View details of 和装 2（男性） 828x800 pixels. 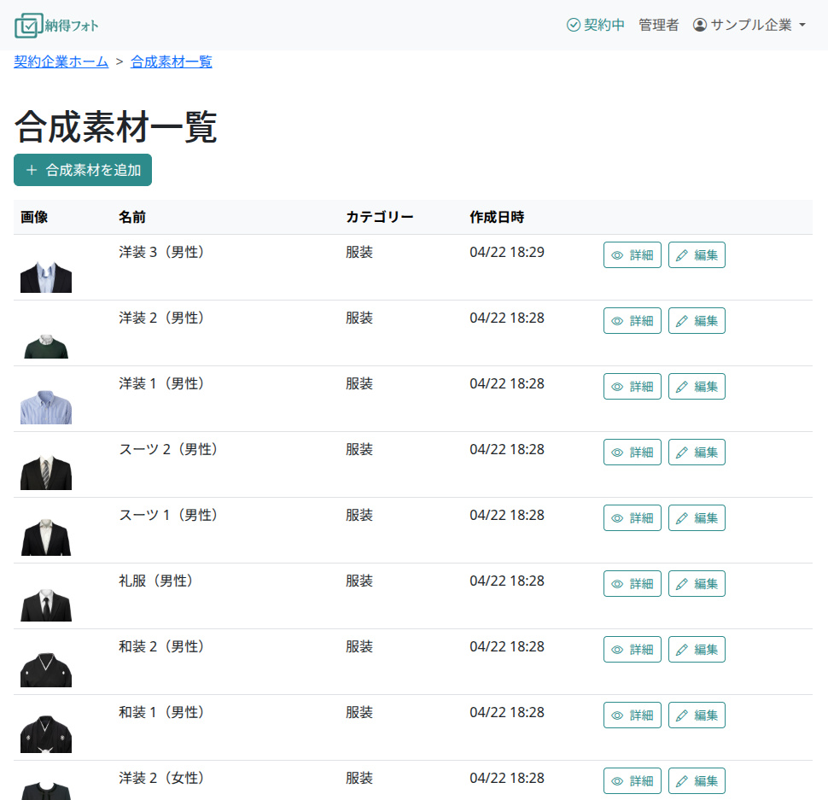point(632,650)
